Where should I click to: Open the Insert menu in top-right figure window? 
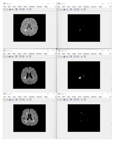(x=74, y=7)
